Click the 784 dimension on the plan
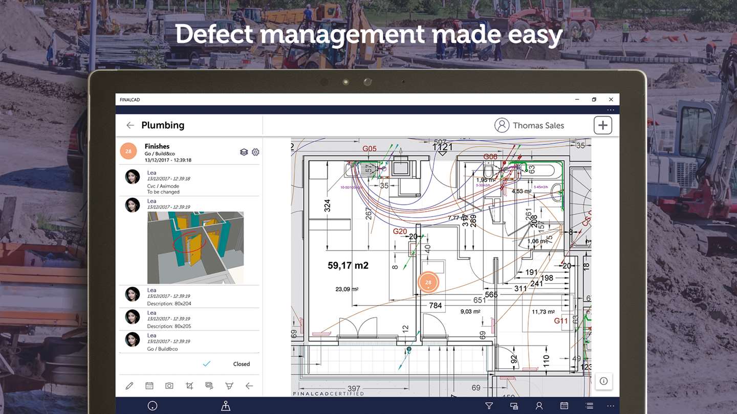Viewport: 737px width, 414px height. (x=436, y=306)
